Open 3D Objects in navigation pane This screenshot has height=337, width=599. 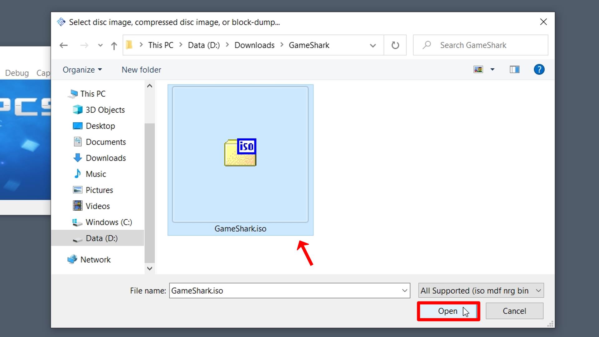coord(105,110)
